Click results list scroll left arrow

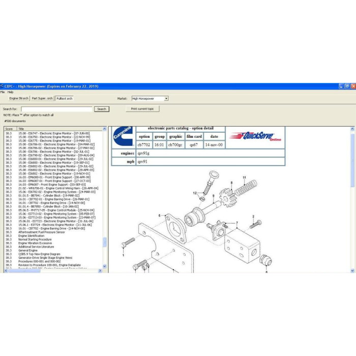6,271
